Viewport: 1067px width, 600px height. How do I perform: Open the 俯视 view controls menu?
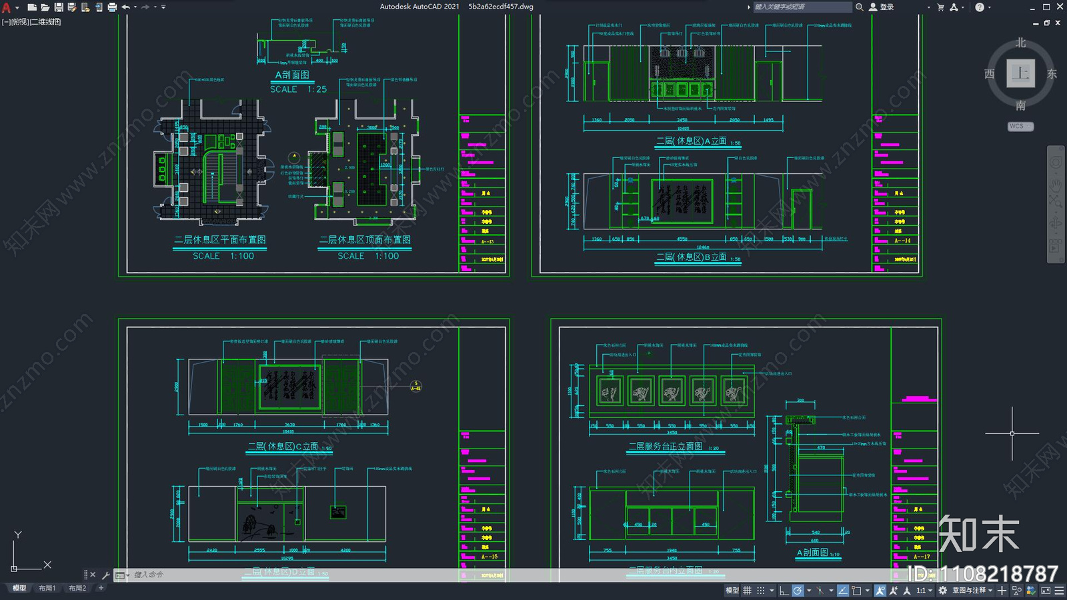(20, 22)
